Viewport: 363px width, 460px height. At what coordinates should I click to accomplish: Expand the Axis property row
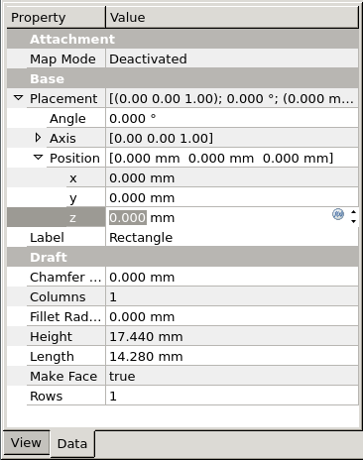tap(38, 138)
